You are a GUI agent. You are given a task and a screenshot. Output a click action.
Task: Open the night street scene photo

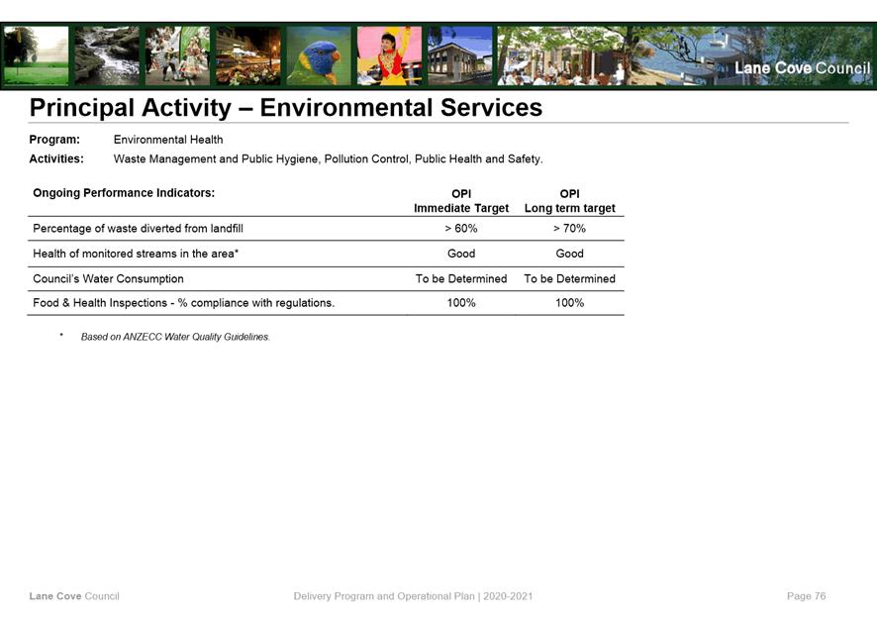[248, 55]
